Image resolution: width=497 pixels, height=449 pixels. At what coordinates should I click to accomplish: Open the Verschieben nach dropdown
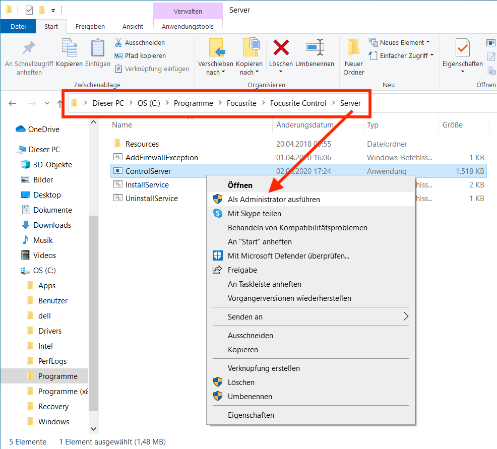pyautogui.click(x=216, y=72)
